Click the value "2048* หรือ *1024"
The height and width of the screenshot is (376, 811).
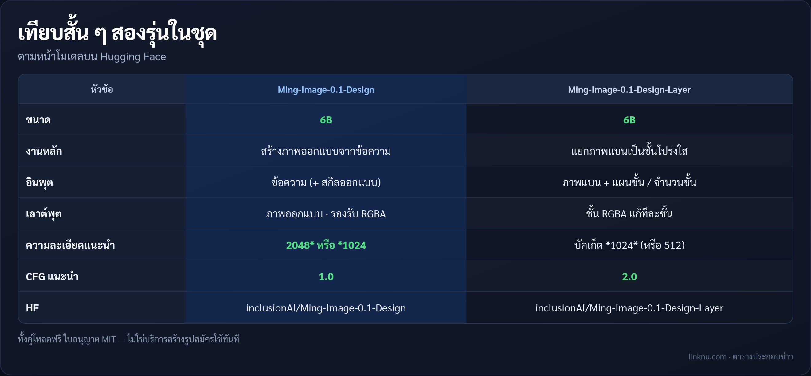326,245
